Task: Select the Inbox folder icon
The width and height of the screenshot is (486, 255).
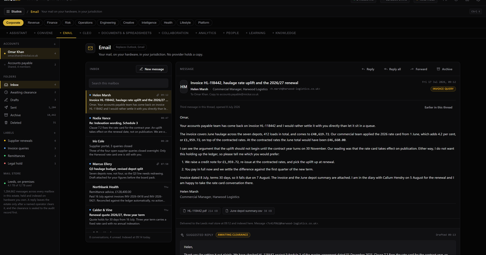Action: pyautogui.click(x=6, y=85)
